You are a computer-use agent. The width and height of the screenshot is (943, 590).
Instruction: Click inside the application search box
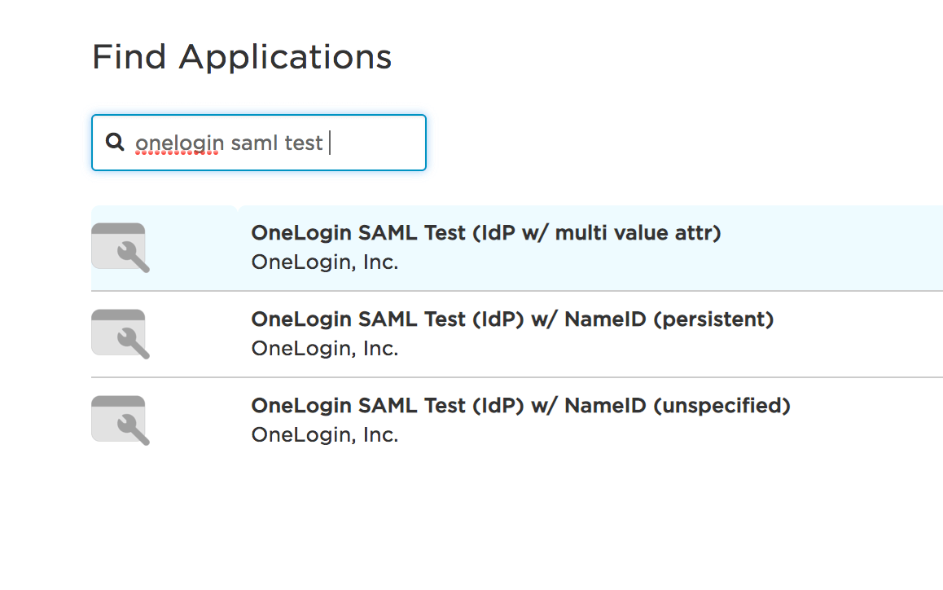258,142
